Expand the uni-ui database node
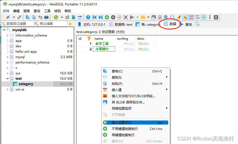 click(x=7, y=89)
